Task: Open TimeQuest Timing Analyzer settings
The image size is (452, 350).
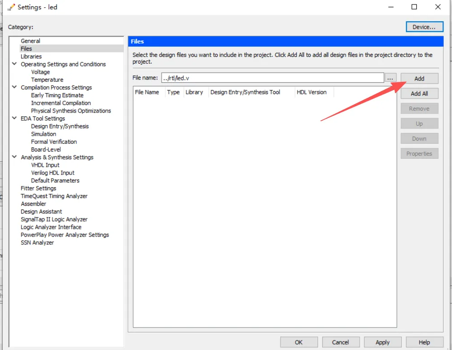Action: pos(54,196)
